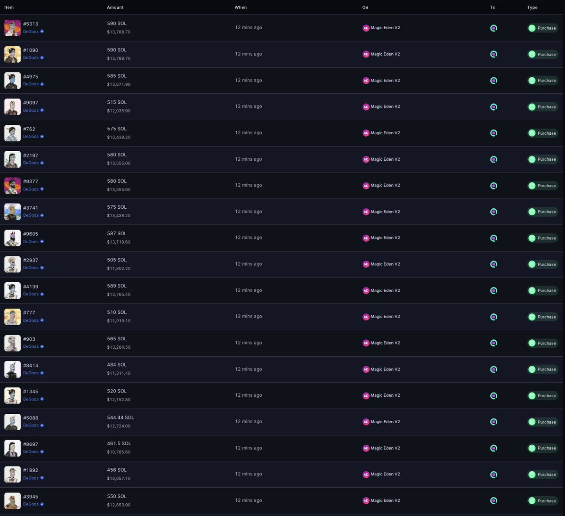The image size is (565, 516).
Task: Open transaction icon for #5088 row
Action: (493, 422)
